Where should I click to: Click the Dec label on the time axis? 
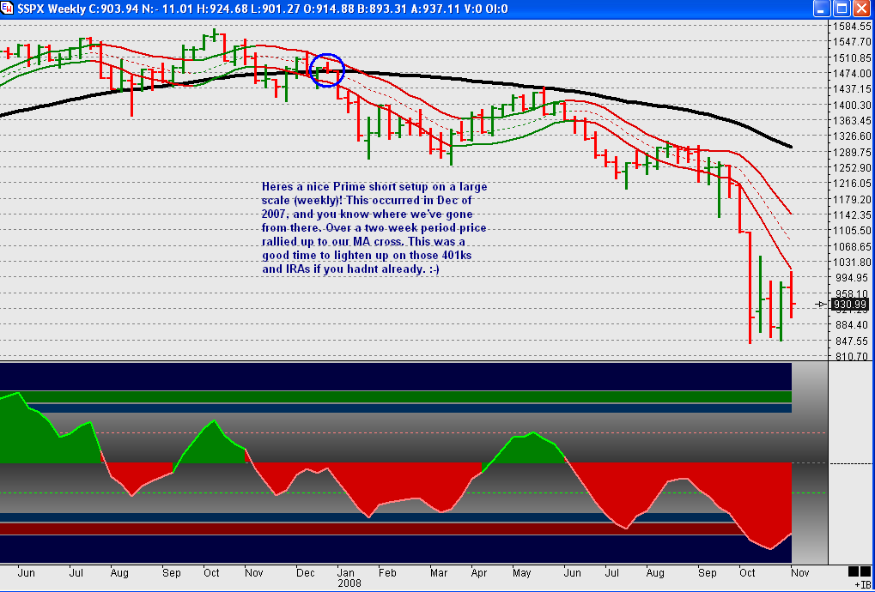pyautogui.click(x=306, y=573)
